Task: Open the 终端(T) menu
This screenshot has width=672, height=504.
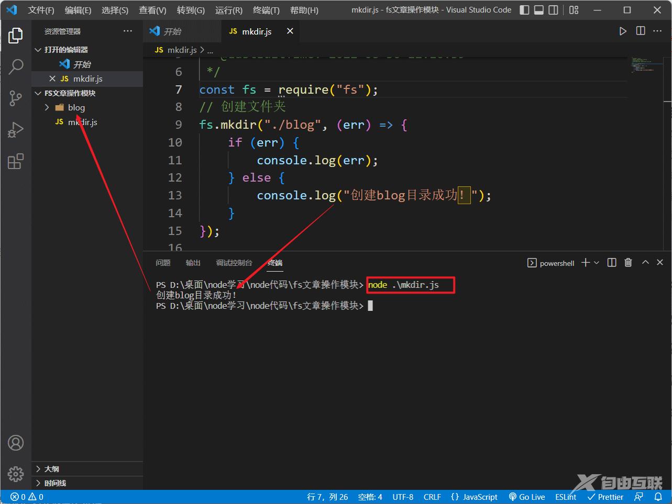Action: (x=266, y=10)
